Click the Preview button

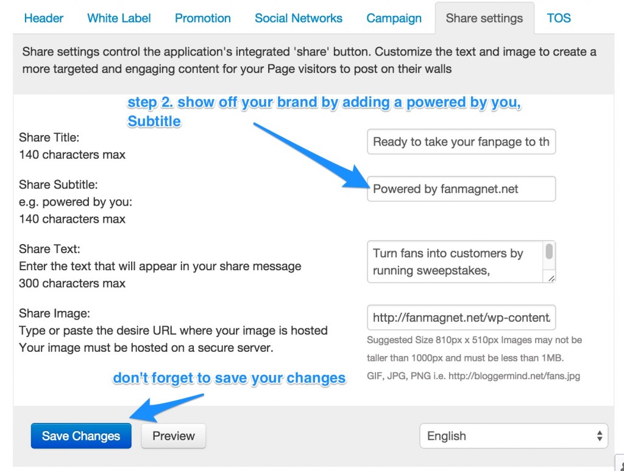[174, 436]
